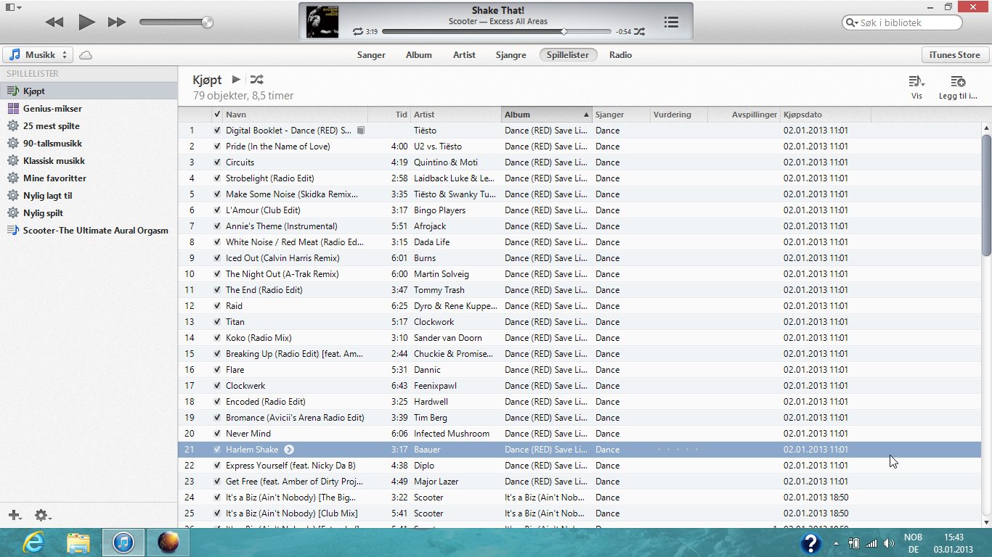Sort by the Avspillinger column header

pos(744,115)
